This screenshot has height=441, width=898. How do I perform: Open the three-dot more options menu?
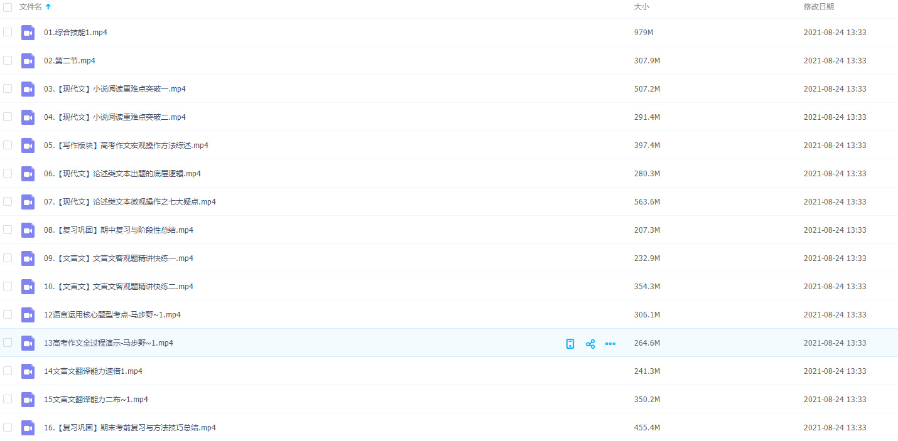click(610, 344)
